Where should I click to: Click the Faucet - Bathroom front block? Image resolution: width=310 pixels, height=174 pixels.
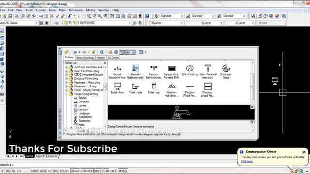click(x=117, y=72)
